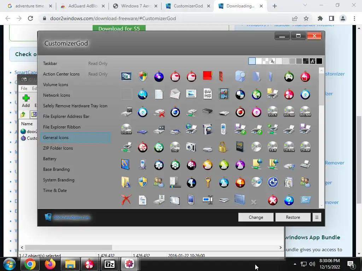Open the hamburger options menu
Image resolution: width=362 pixels, height=271 pixels.
click(x=317, y=217)
